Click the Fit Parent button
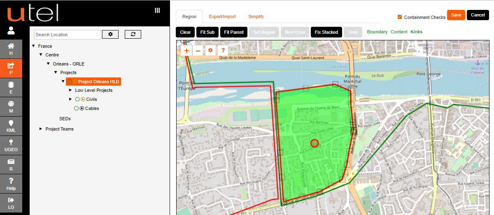Screen dimensions: 494x215 click(x=234, y=32)
